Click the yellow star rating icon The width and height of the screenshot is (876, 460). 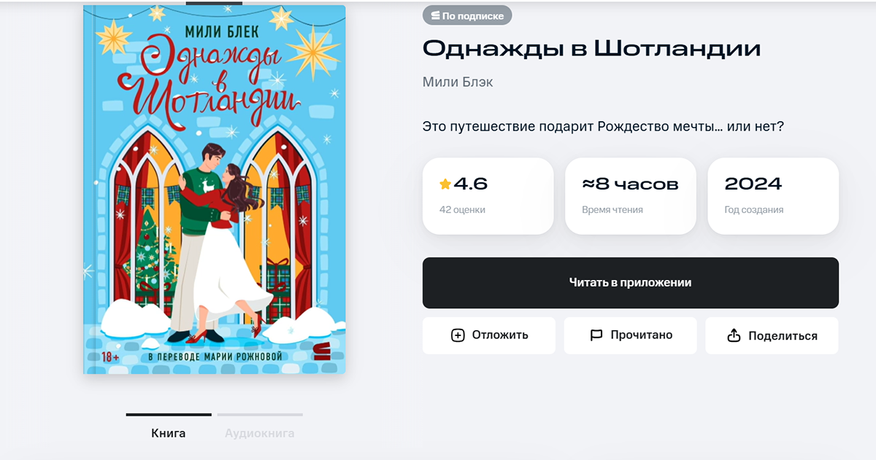coord(445,184)
